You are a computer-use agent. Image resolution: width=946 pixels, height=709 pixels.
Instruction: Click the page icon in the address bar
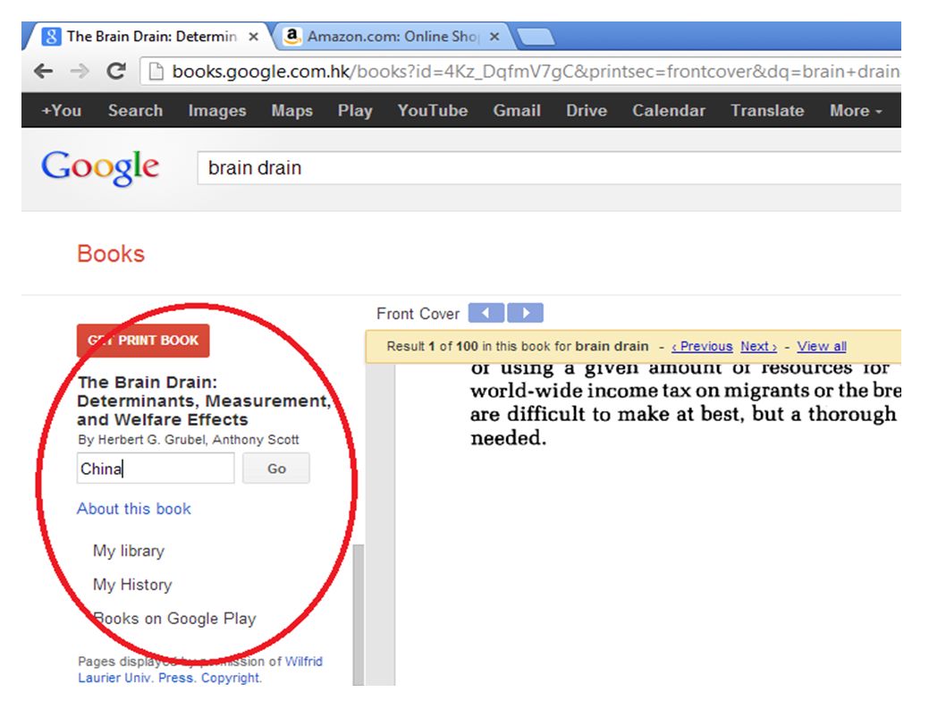tap(156, 72)
